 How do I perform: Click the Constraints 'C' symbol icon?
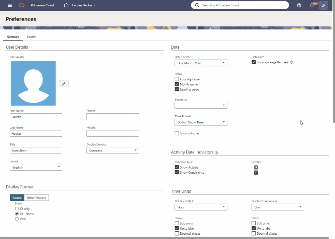click(256, 173)
